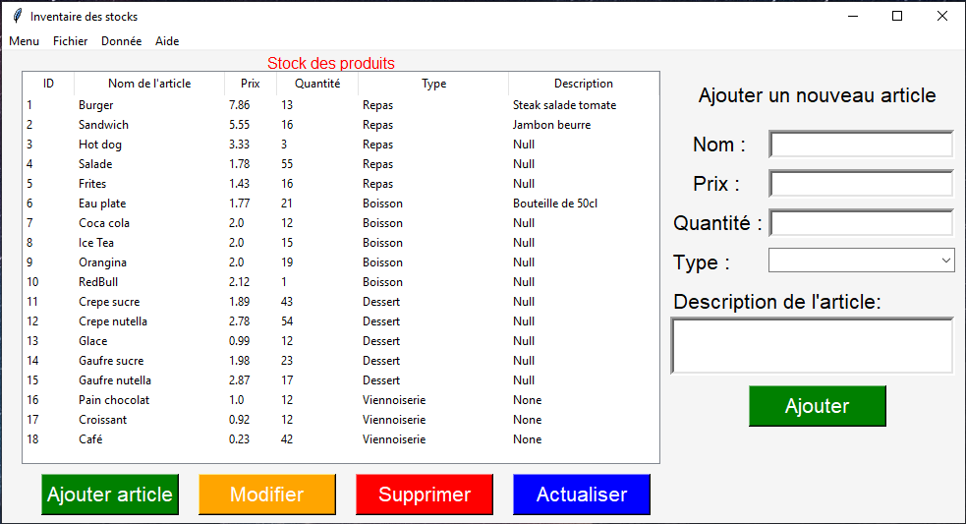Image resolution: width=966 pixels, height=524 pixels.
Task: Sort by the ID column header
Action: [x=48, y=84]
